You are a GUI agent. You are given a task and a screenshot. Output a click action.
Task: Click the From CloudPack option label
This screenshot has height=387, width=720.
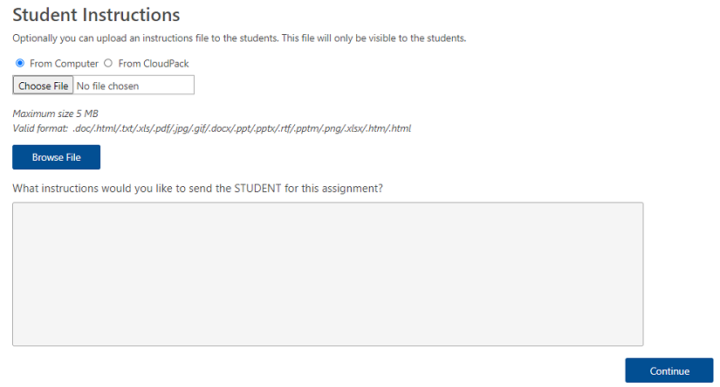click(154, 64)
